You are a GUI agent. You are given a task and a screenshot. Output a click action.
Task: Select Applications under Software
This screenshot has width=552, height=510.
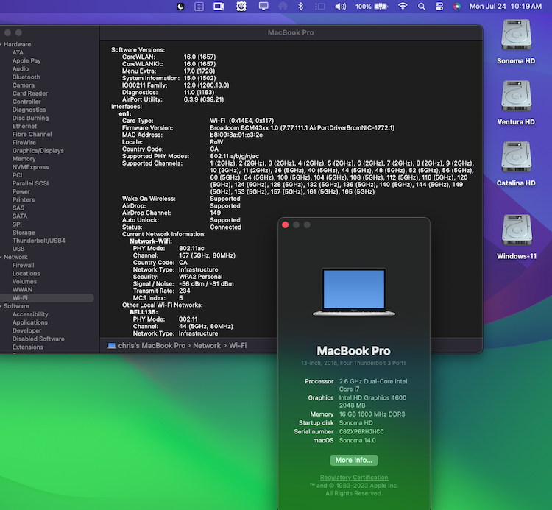[30, 322]
